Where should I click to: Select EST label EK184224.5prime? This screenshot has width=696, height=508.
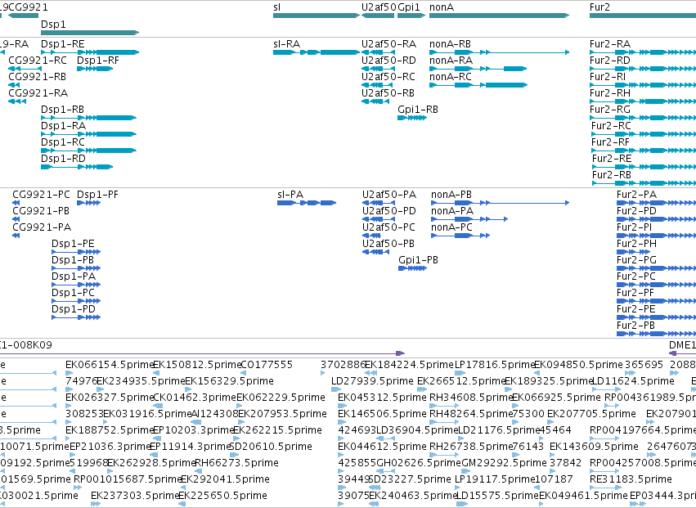click(x=409, y=365)
